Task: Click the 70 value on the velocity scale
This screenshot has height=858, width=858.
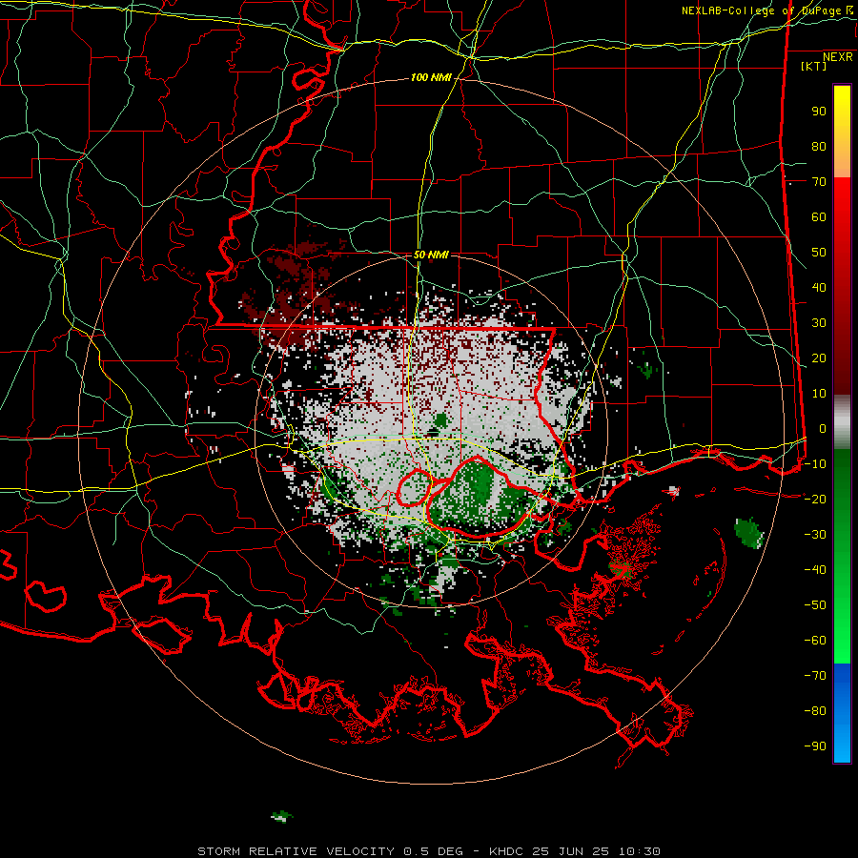Action: point(819,182)
